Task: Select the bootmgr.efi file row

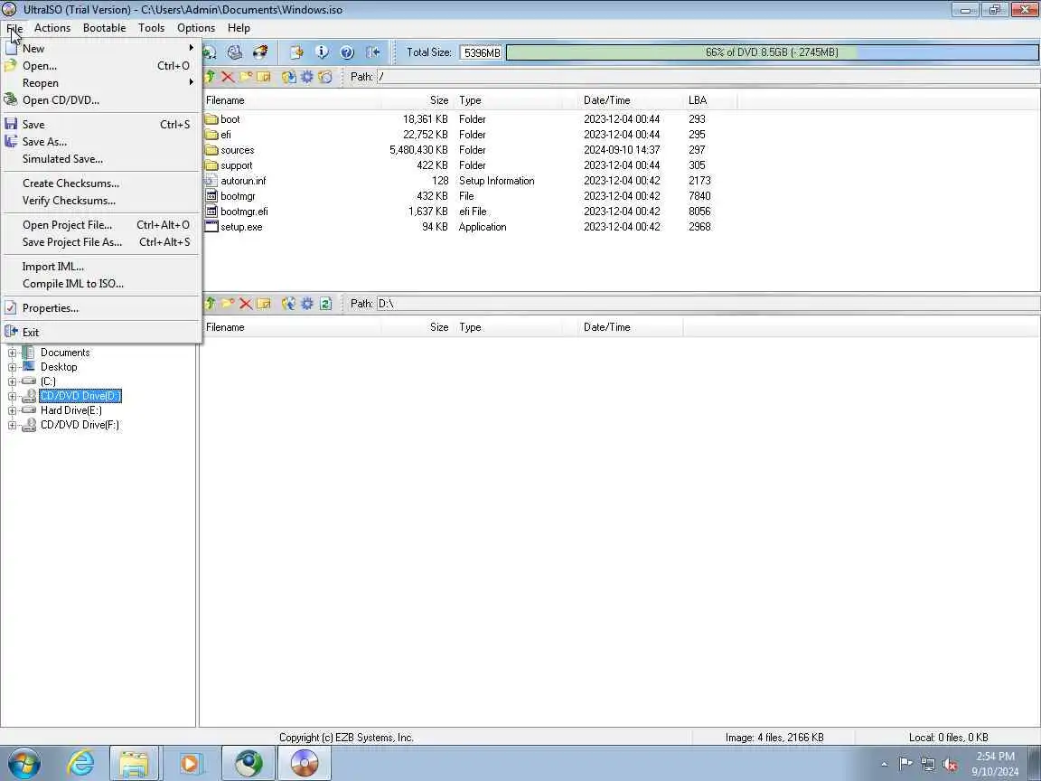Action: tap(458, 212)
